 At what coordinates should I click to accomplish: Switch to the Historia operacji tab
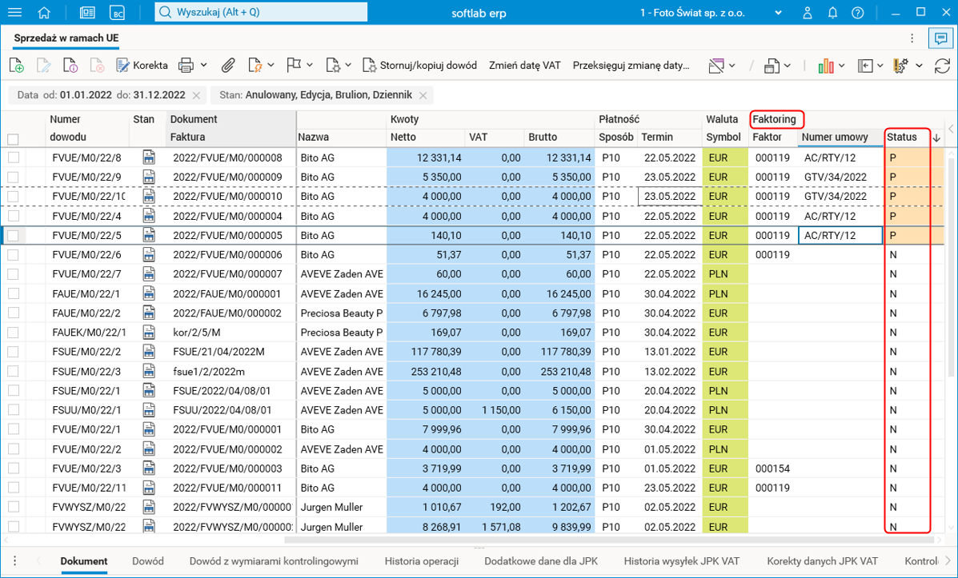click(421, 561)
